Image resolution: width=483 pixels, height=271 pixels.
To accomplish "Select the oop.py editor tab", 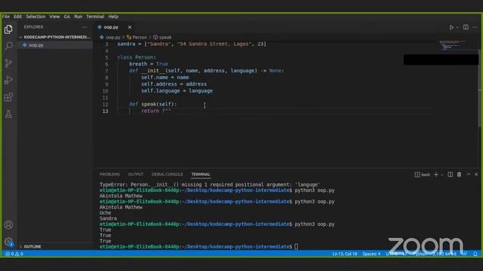I will 111,27.
